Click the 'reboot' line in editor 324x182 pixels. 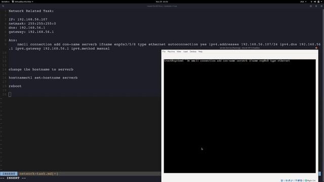point(15,86)
